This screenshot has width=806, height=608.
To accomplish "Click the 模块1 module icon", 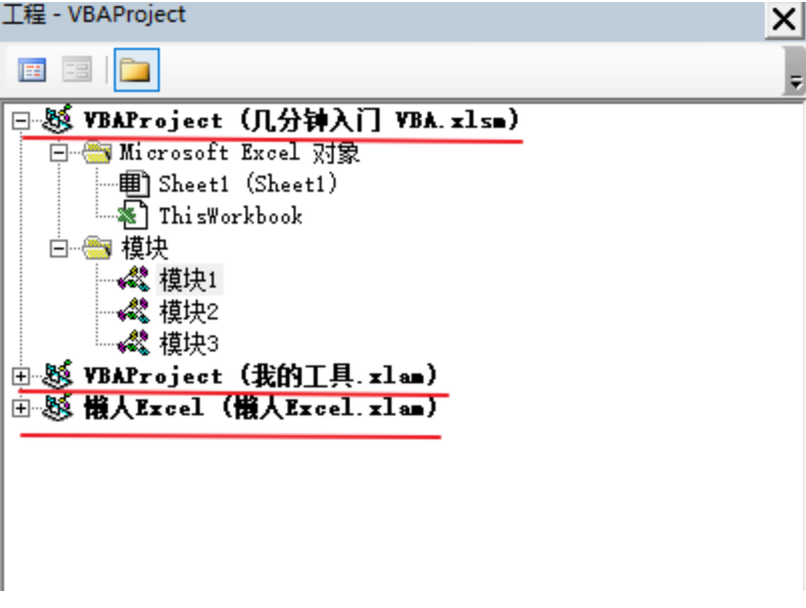I will click(134, 280).
